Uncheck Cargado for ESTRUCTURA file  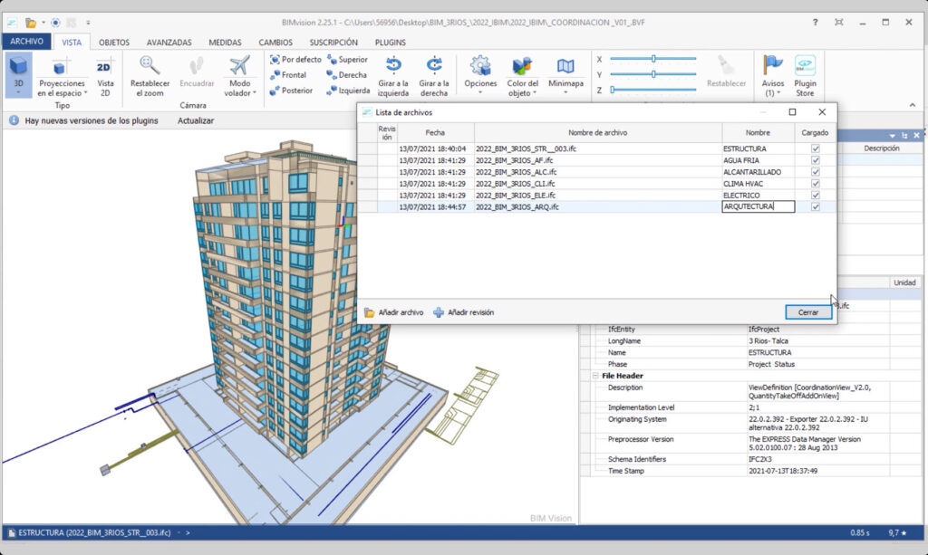(816, 148)
